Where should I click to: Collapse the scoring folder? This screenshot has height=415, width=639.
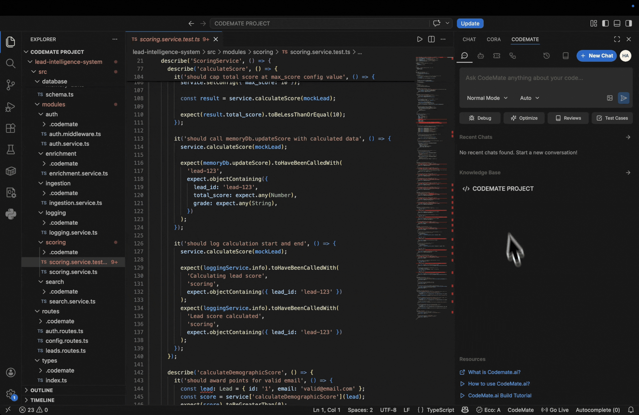(x=55, y=242)
